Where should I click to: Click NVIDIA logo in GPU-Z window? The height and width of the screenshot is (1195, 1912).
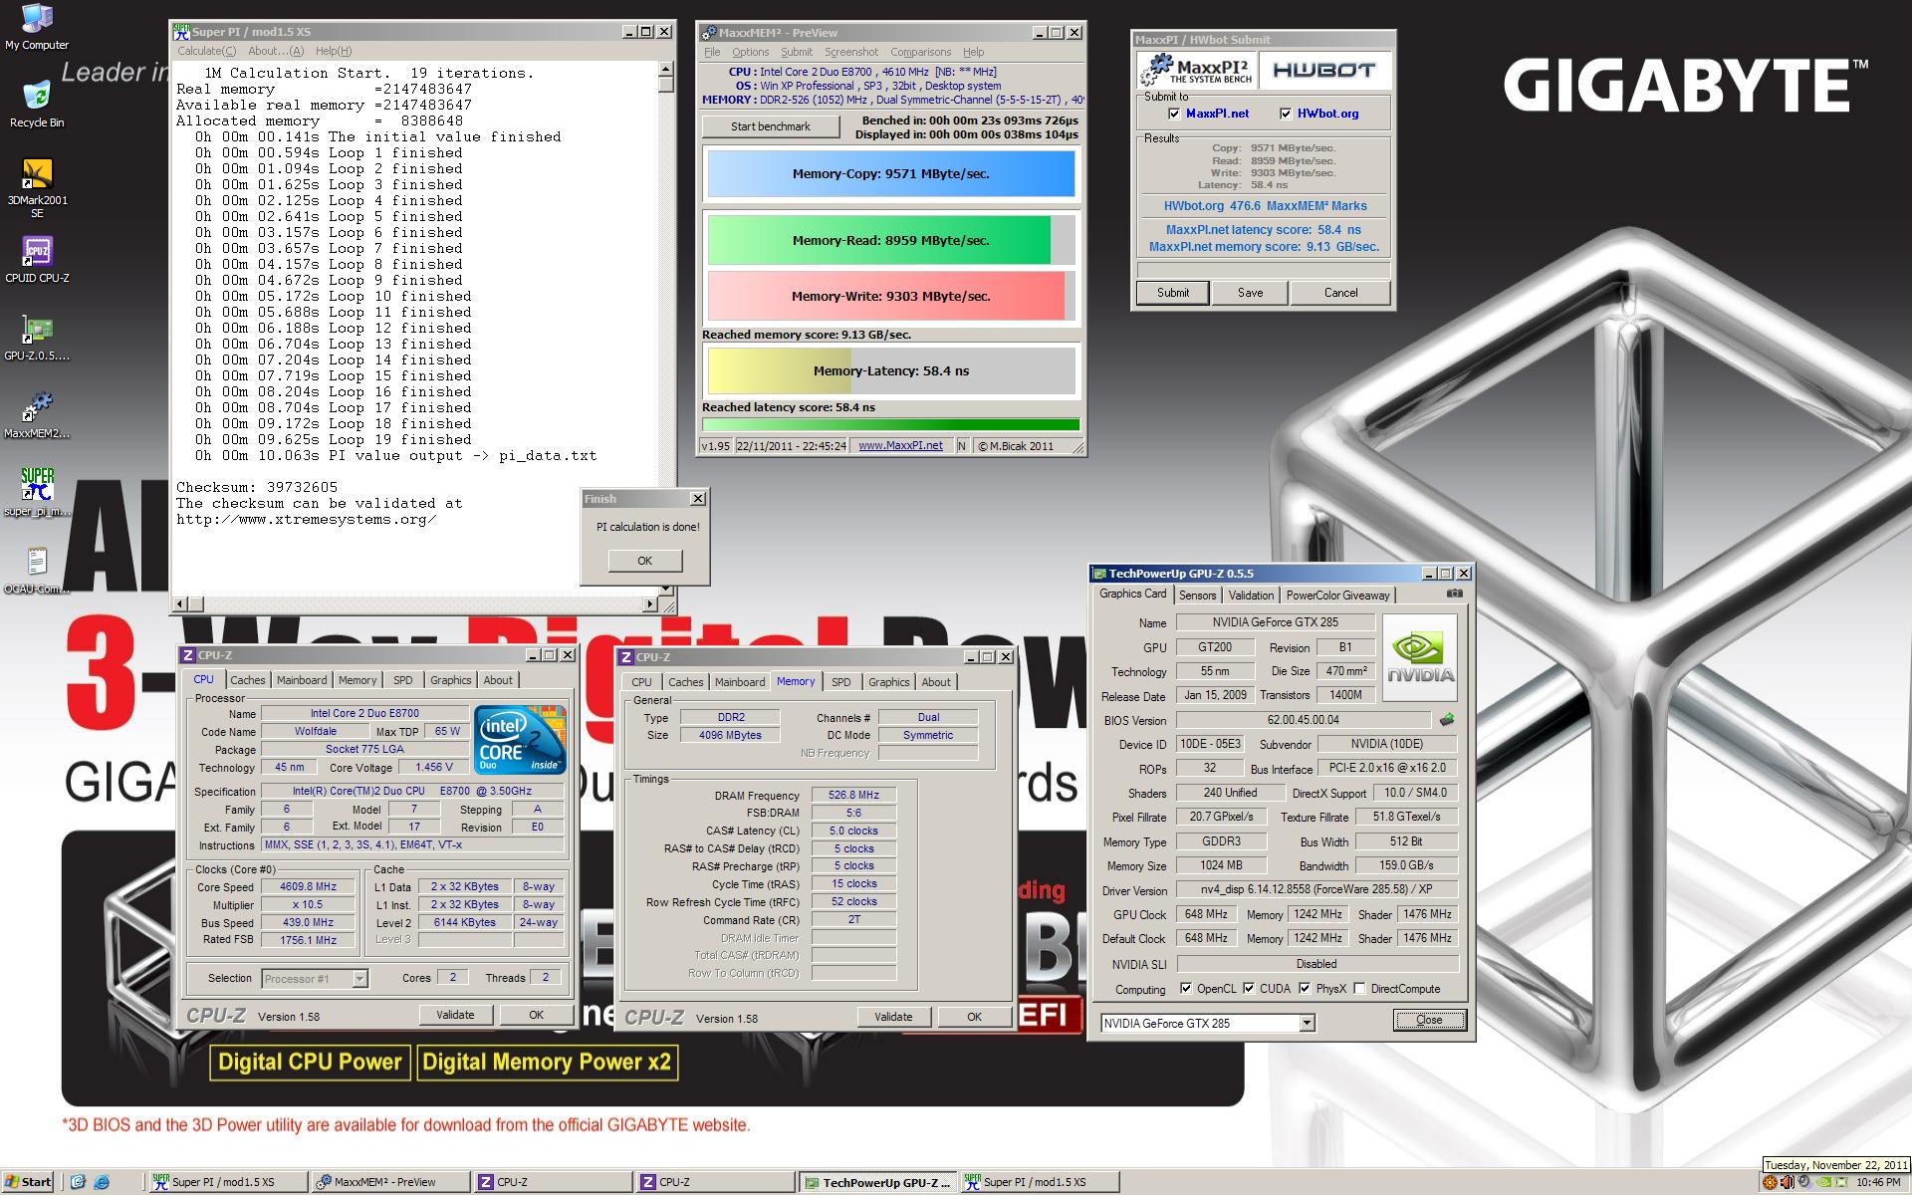[1420, 658]
